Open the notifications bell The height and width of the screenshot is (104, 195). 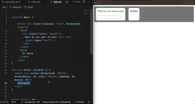(x=89, y=102)
